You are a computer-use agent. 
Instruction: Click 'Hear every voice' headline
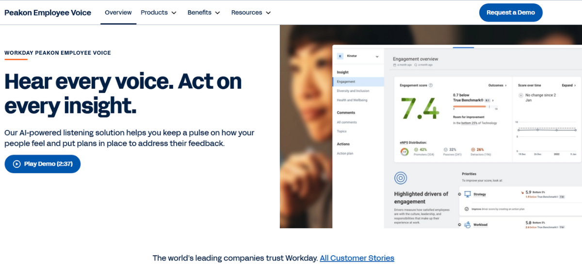click(x=123, y=92)
